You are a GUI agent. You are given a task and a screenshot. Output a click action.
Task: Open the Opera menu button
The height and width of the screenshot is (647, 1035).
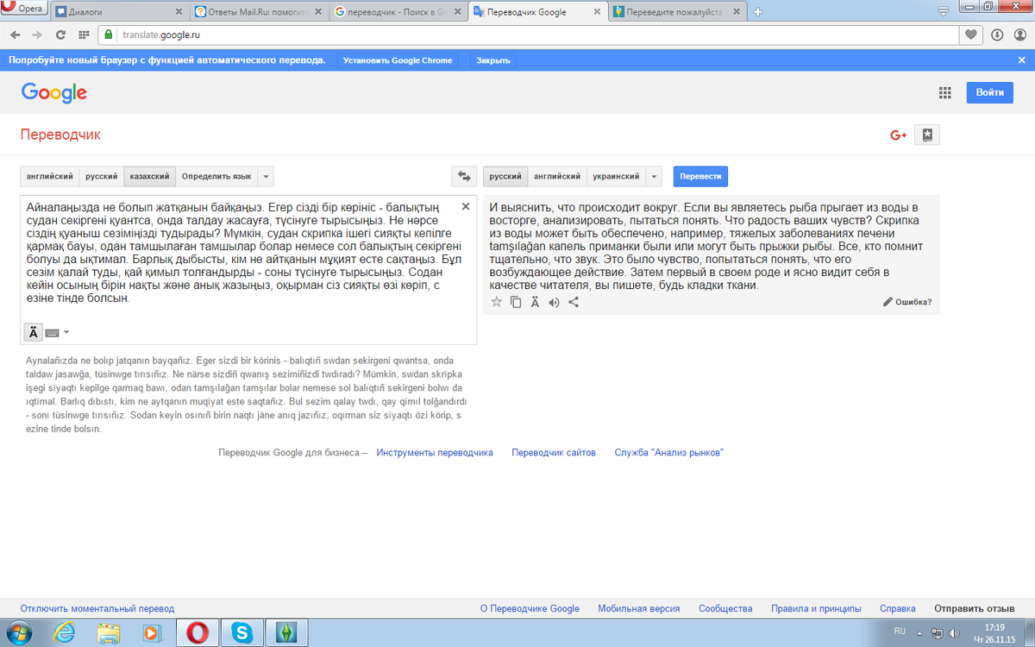point(24,9)
